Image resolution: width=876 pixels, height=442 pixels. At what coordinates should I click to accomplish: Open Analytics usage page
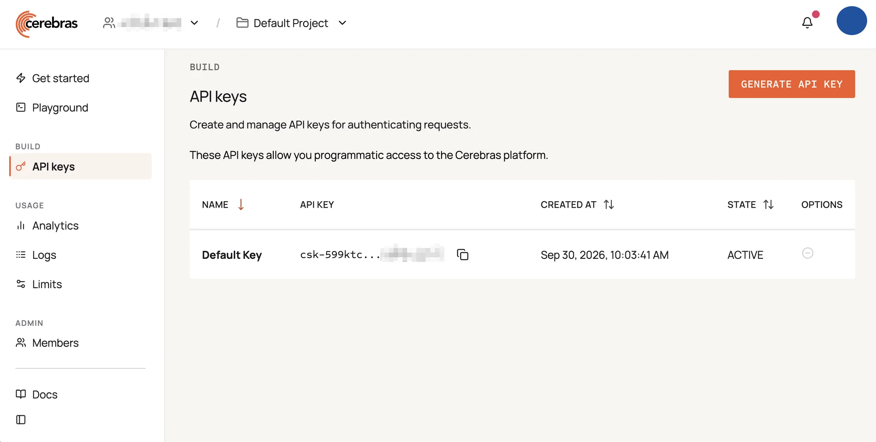pos(47,226)
